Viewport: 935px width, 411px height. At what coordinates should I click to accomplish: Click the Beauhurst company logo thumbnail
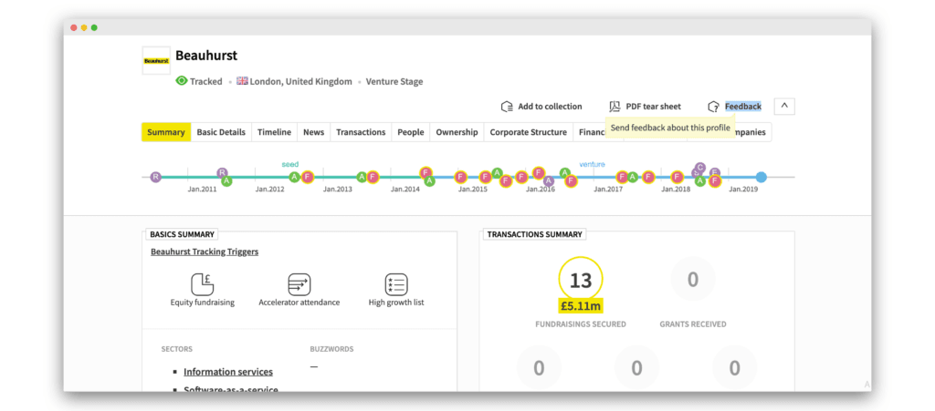click(x=156, y=61)
